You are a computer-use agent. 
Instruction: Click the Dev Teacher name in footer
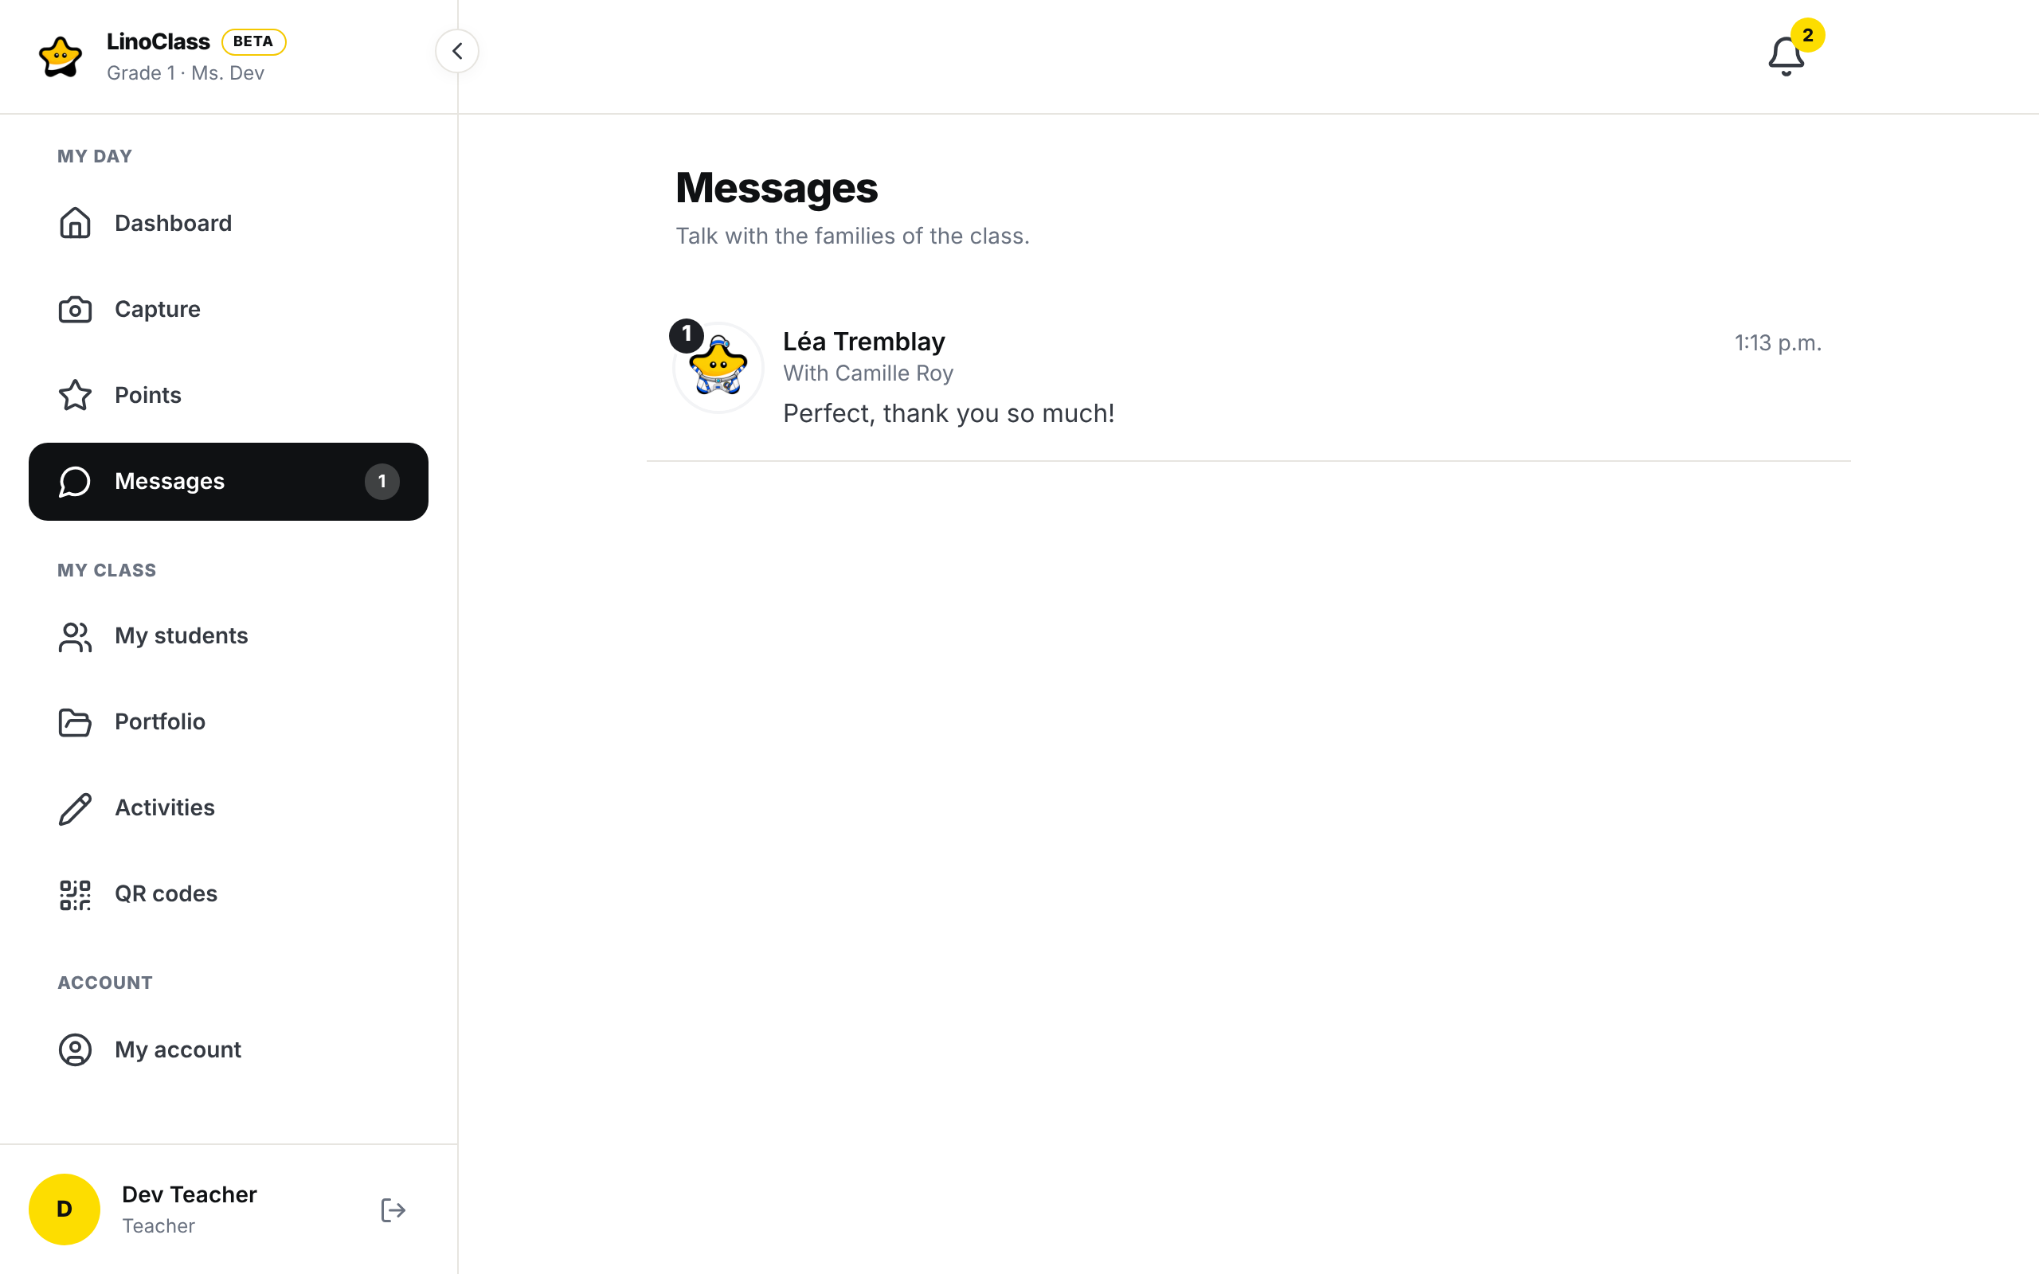(x=190, y=1195)
